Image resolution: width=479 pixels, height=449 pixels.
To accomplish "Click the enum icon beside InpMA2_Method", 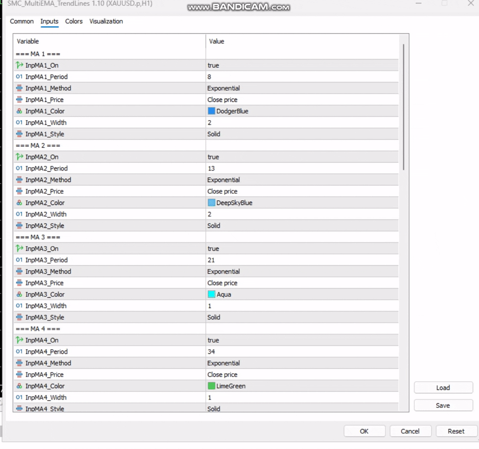I will click(19, 180).
